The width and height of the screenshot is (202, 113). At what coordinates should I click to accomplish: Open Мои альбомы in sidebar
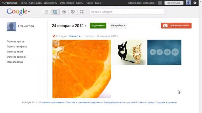point(15,62)
